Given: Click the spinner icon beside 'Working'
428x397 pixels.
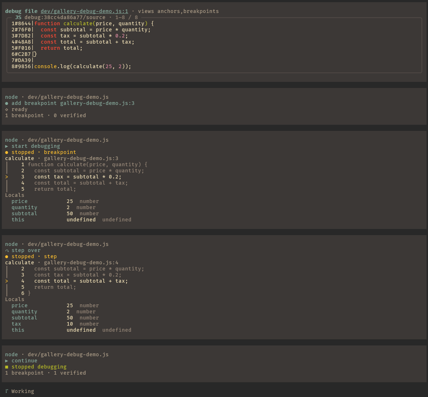Looking at the screenshot, I should point(6,391).
